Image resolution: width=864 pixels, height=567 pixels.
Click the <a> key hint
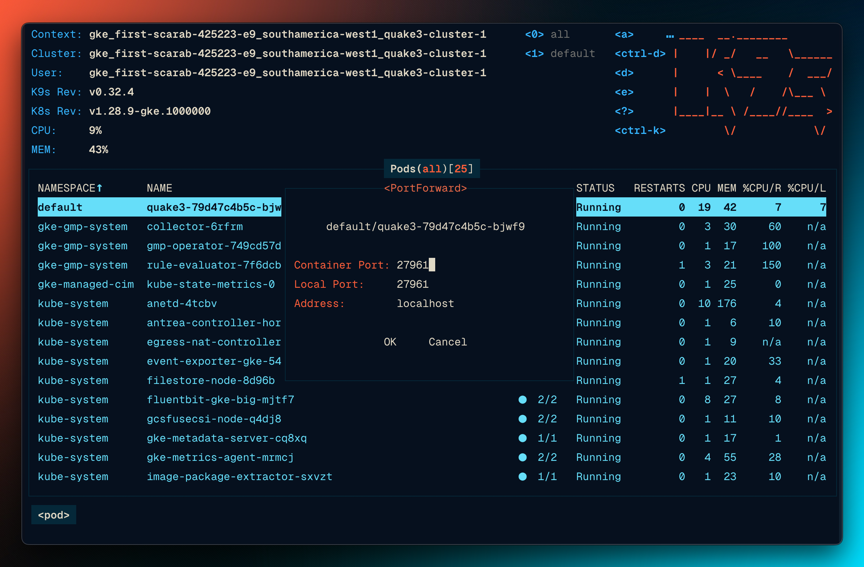624,35
